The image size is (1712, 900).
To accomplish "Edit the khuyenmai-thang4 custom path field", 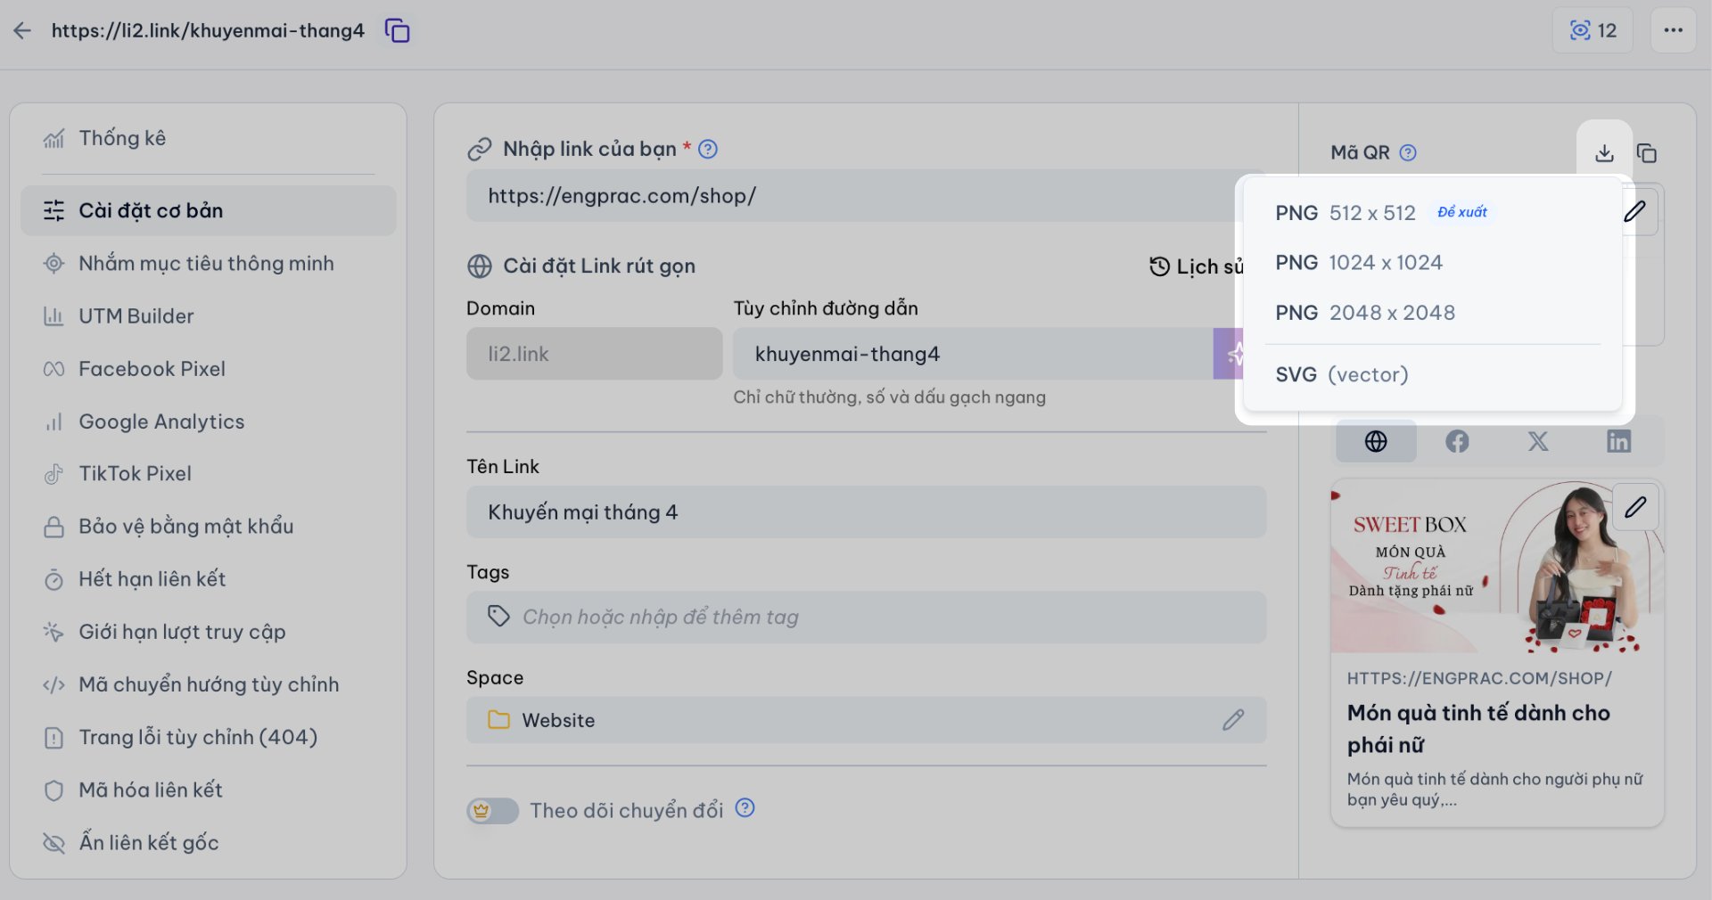I will pos(972,354).
